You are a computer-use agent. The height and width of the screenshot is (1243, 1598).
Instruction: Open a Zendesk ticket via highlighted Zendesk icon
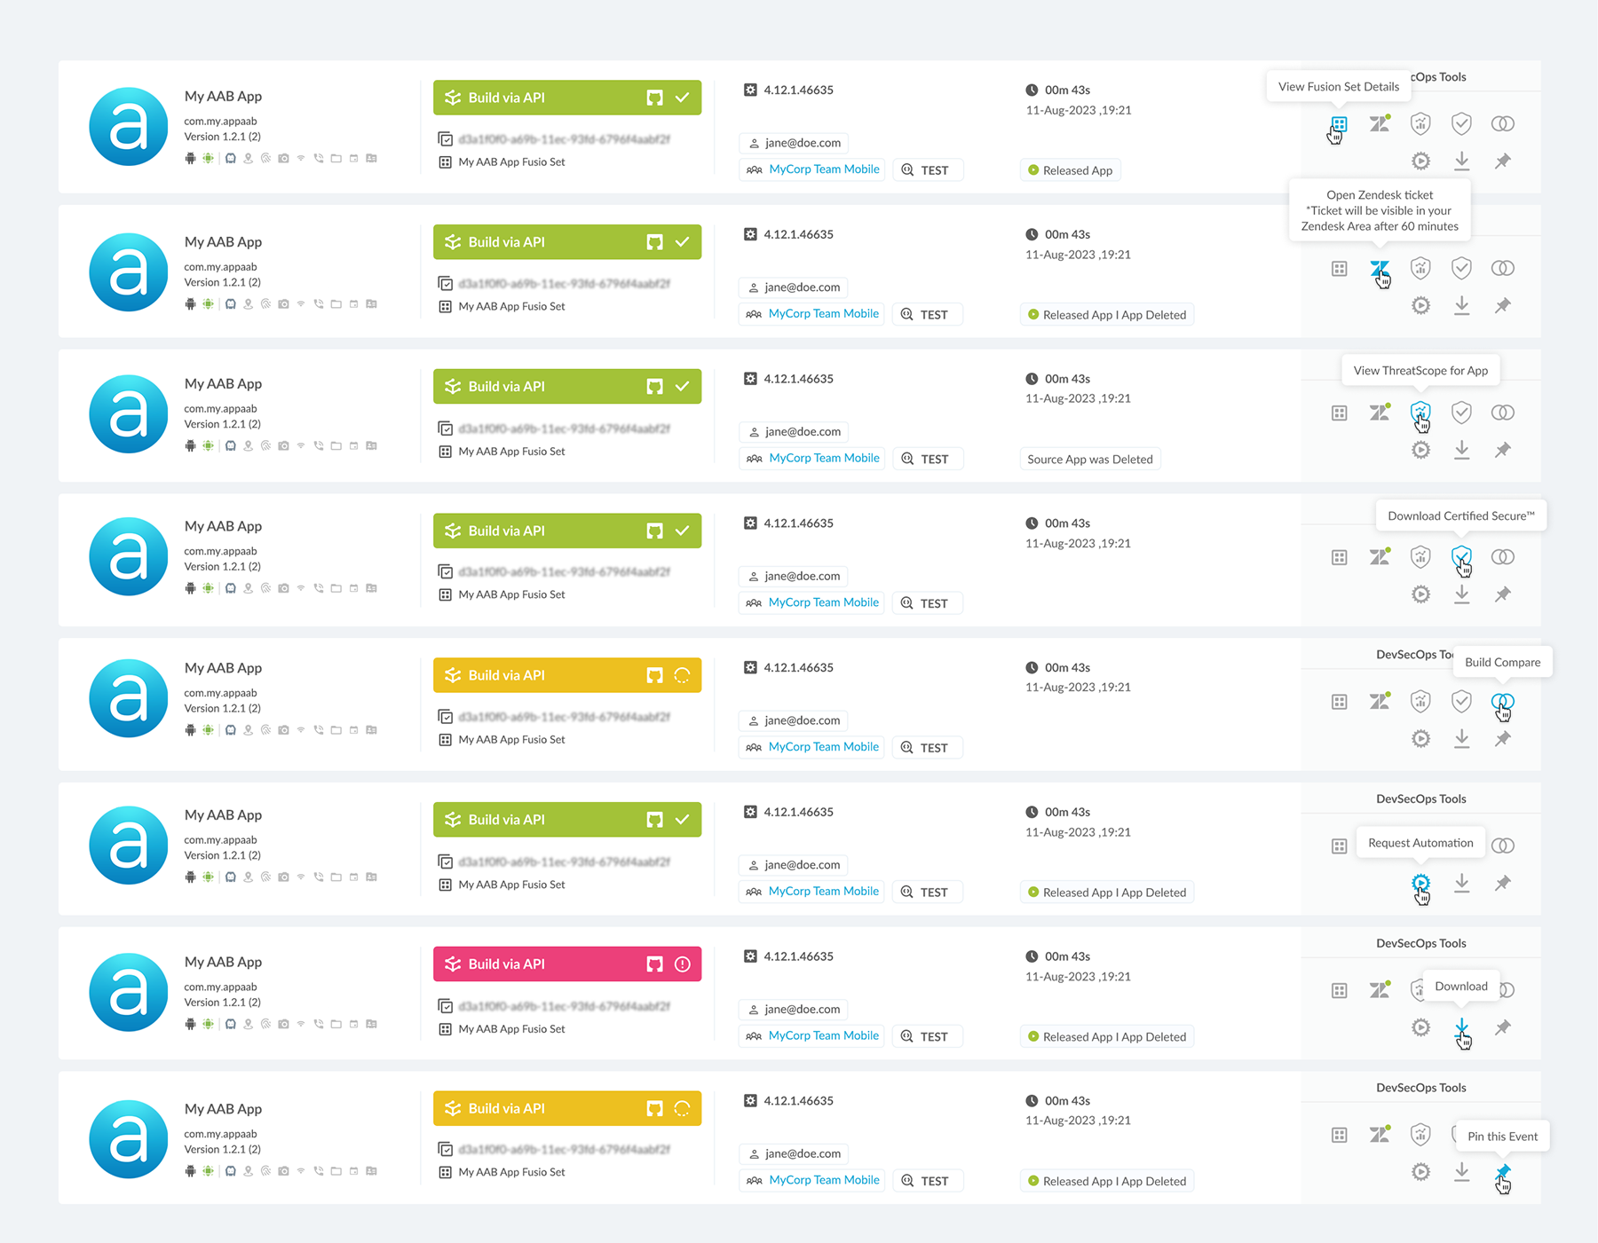click(x=1379, y=268)
